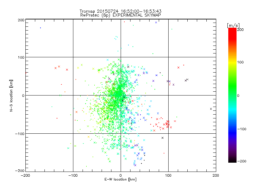Click the black X marker just below -100 line, east side
The width and height of the screenshot is (254, 191).
pyautogui.click(x=163, y=138)
